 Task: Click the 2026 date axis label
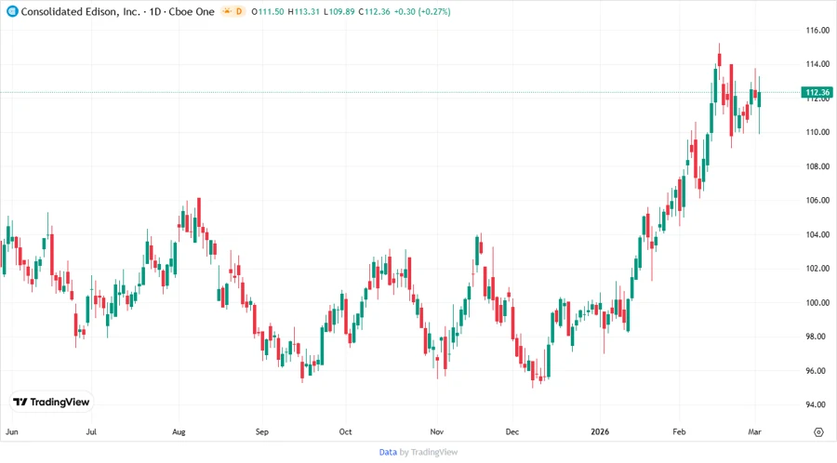pyautogui.click(x=600, y=431)
